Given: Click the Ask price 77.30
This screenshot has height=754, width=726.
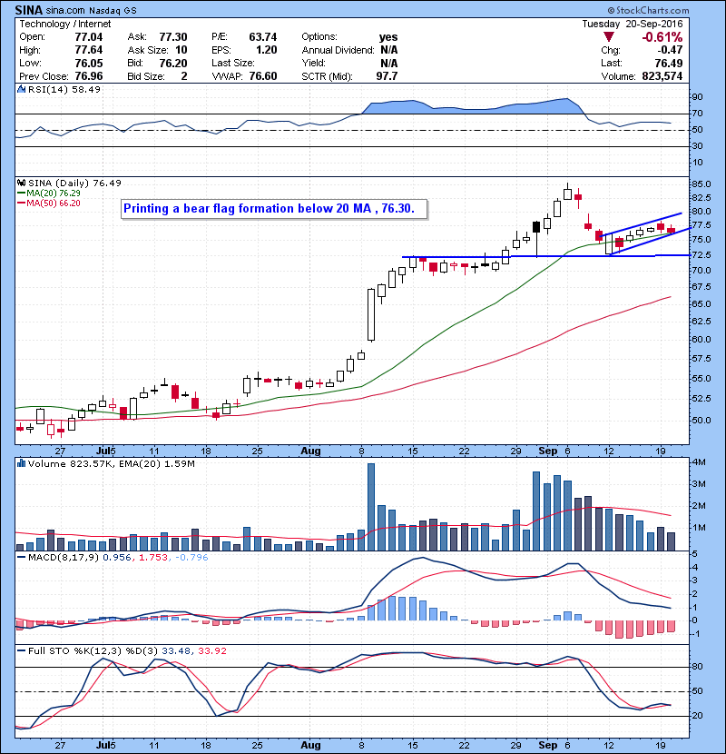Looking at the screenshot, I should pos(173,37).
